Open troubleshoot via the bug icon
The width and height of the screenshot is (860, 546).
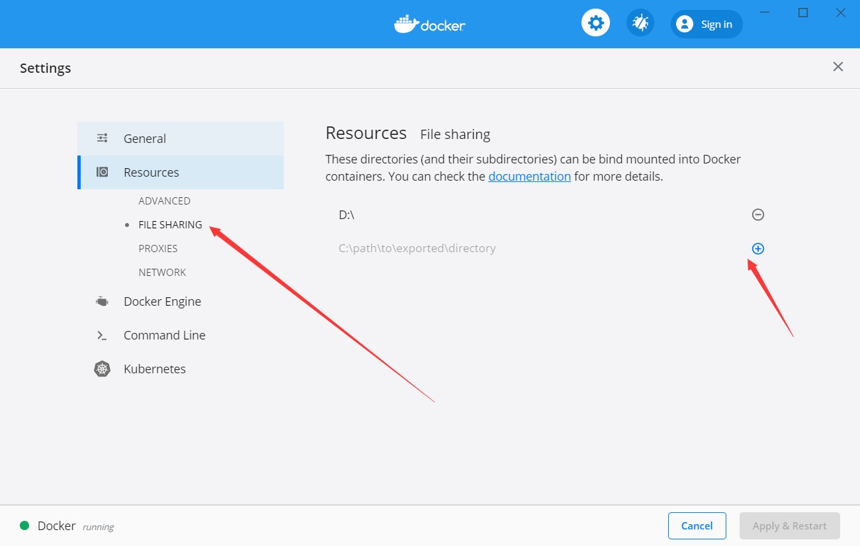coord(640,24)
